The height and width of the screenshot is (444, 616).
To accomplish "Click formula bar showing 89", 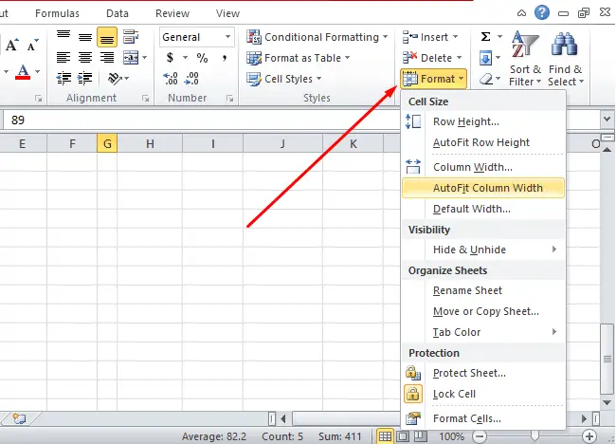I will pyautogui.click(x=200, y=120).
